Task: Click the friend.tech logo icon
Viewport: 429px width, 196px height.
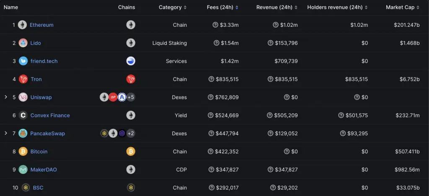Action: click(23, 61)
